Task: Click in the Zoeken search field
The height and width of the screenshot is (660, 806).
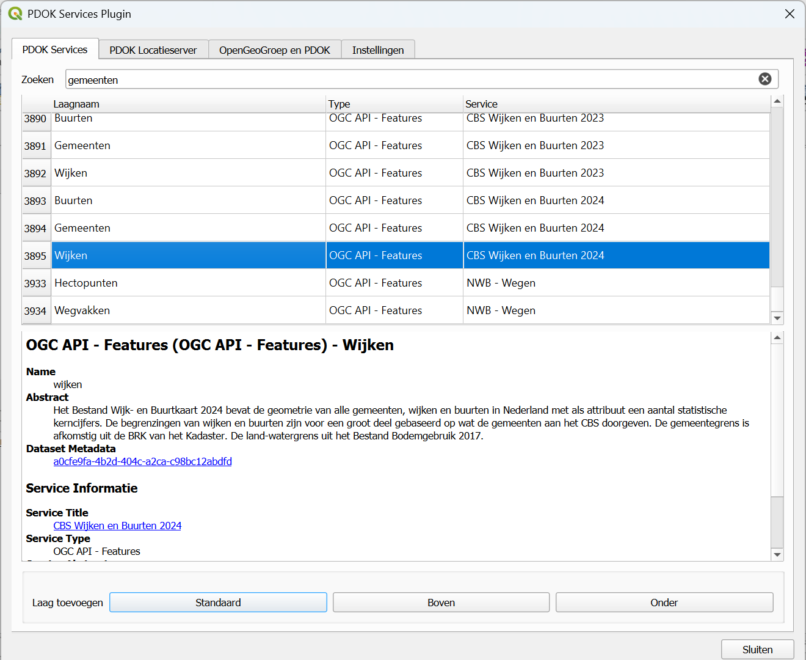Action: 409,79
